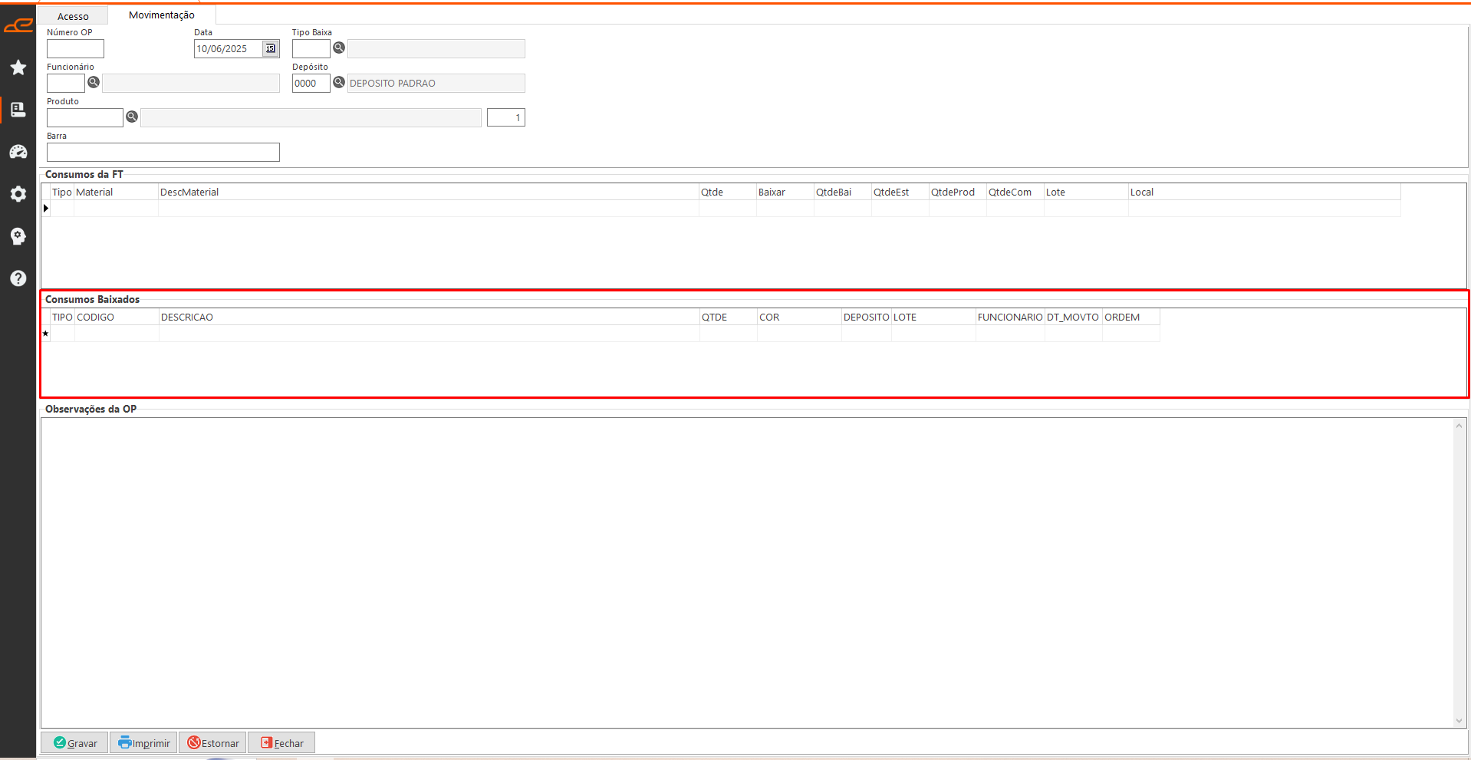Click the search icon beside Funcionário
The image size is (1471, 760).
94,83
